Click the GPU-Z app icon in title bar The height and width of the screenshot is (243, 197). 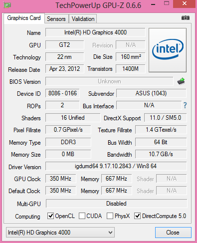pyautogui.click(x=7, y=5)
